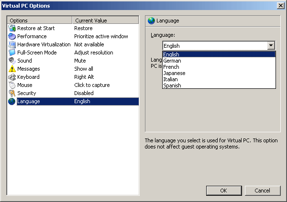Click the Messages warning triangle icon
The width and height of the screenshot is (287, 202).
12,69
